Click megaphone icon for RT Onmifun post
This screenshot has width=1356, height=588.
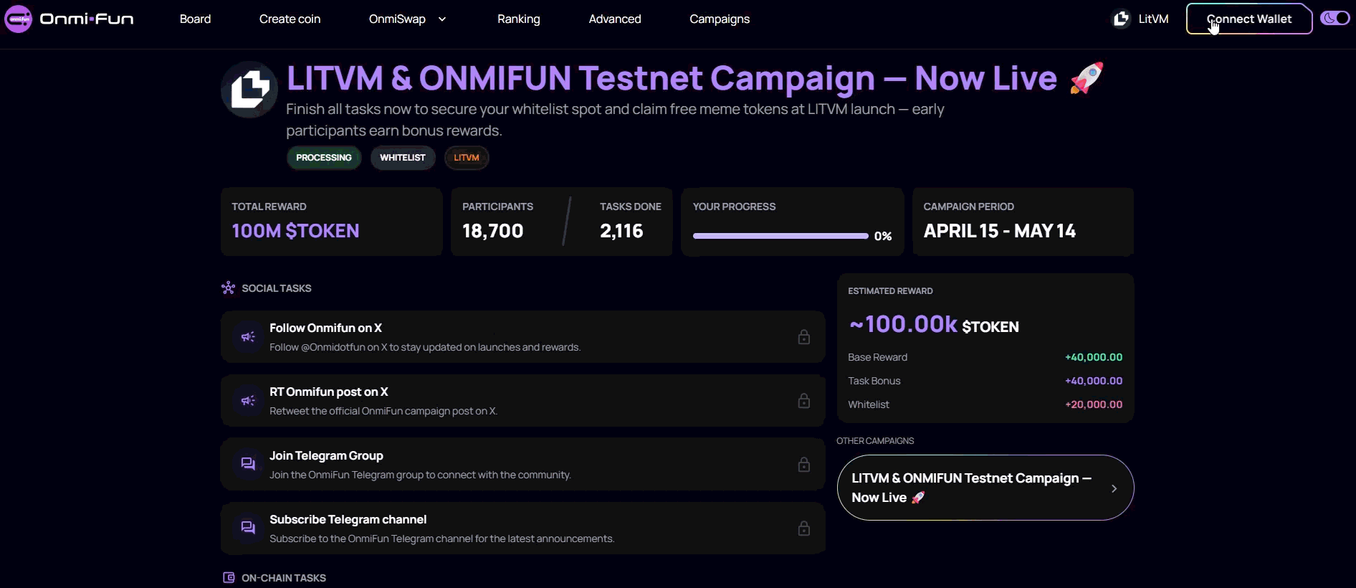tap(248, 401)
